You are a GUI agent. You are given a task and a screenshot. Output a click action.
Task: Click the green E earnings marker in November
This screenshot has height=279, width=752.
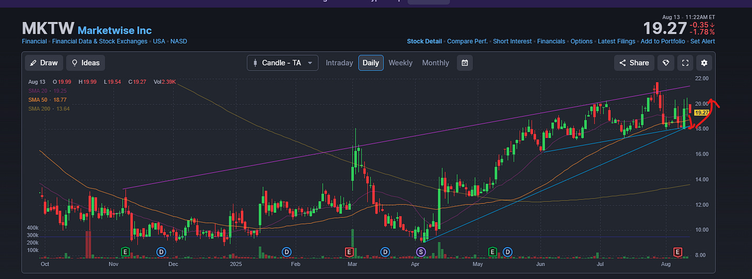click(124, 252)
